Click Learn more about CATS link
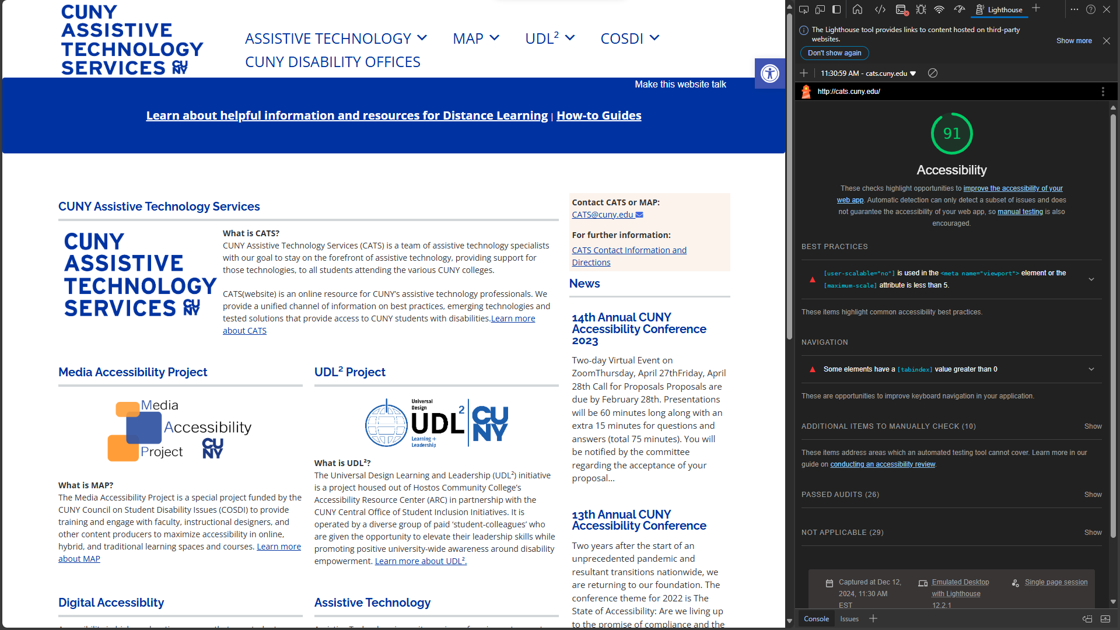The height and width of the screenshot is (630, 1120). click(x=379, y=324)
